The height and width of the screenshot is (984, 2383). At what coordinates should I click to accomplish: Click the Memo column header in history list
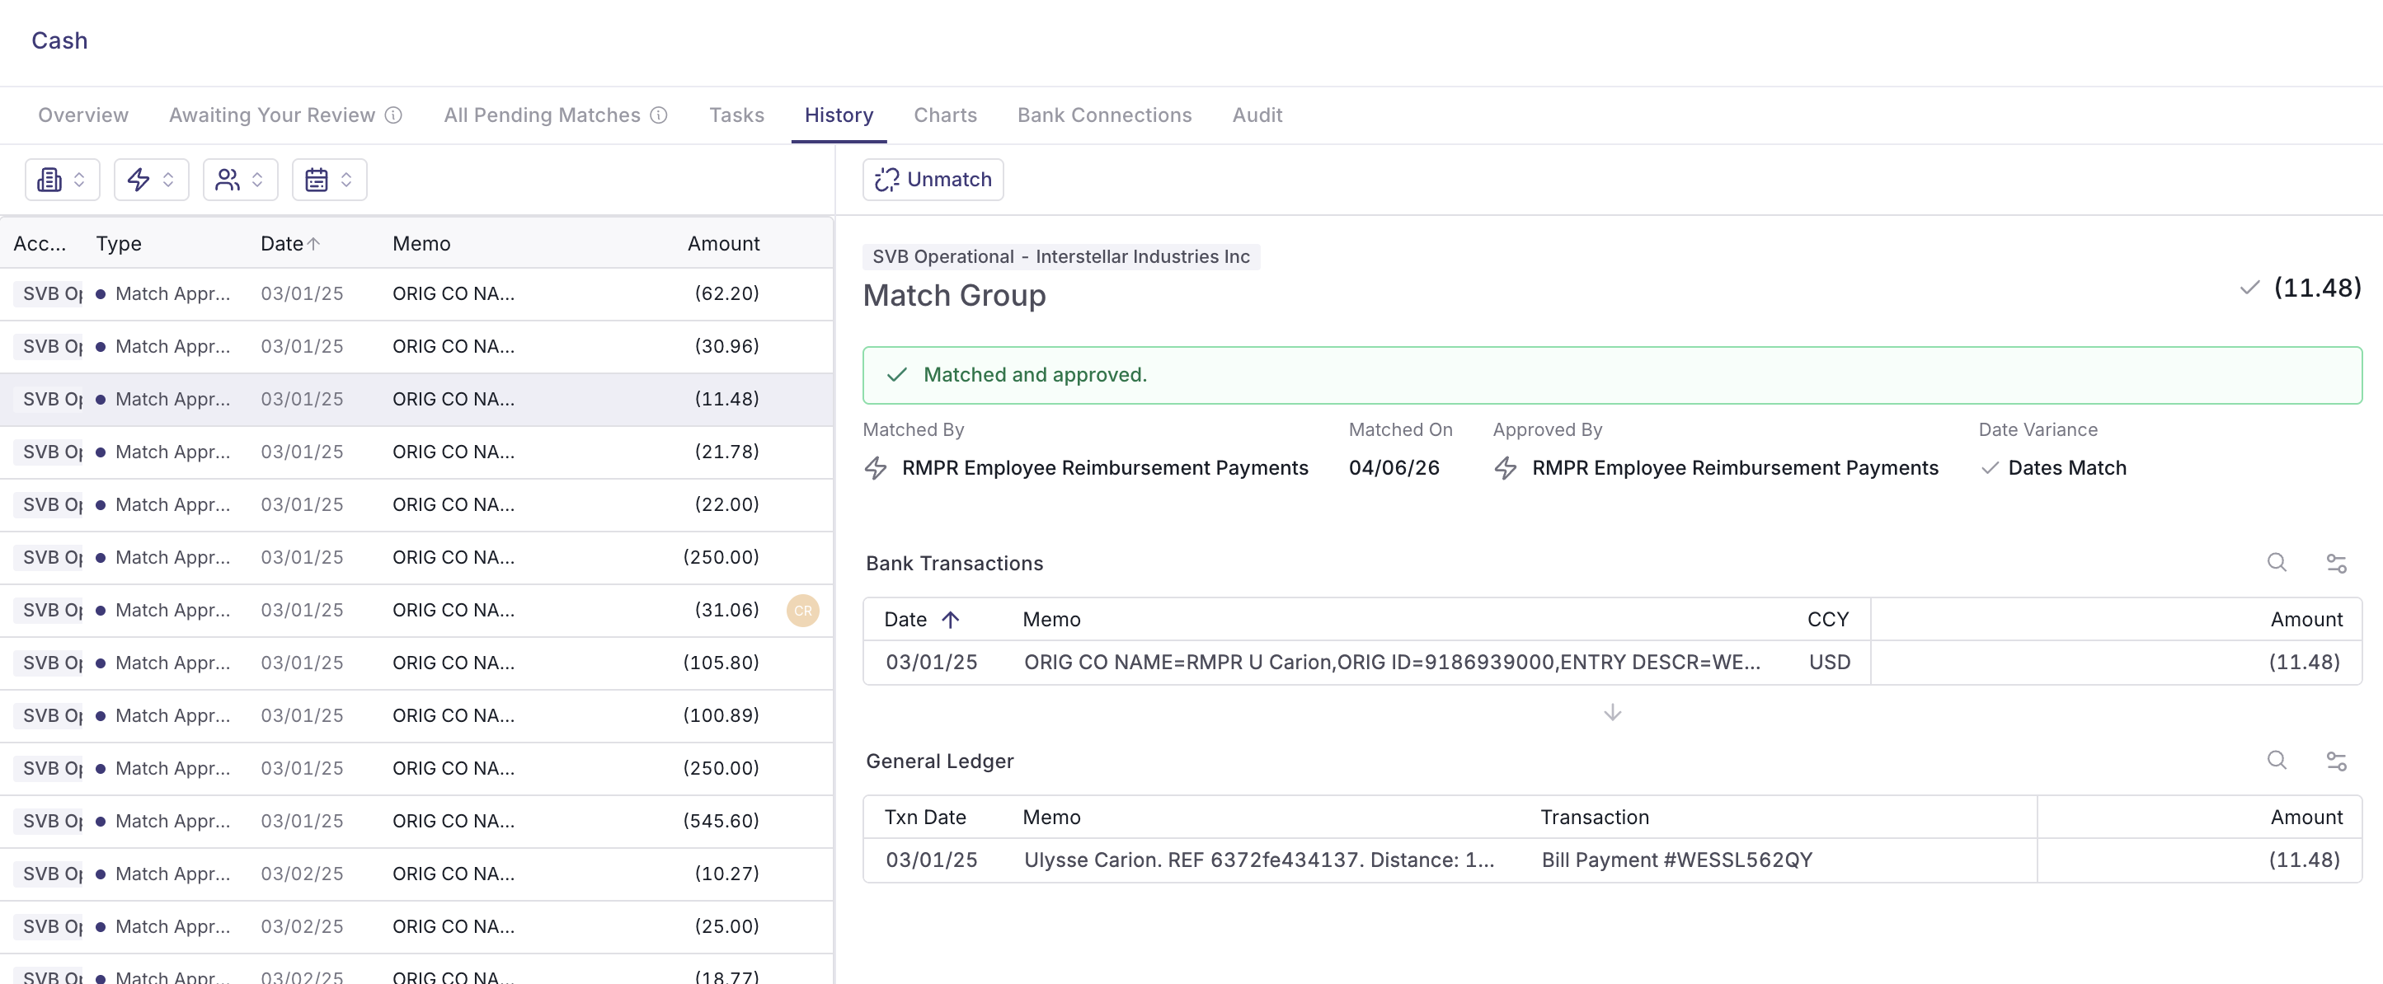(x=421, y=243)
